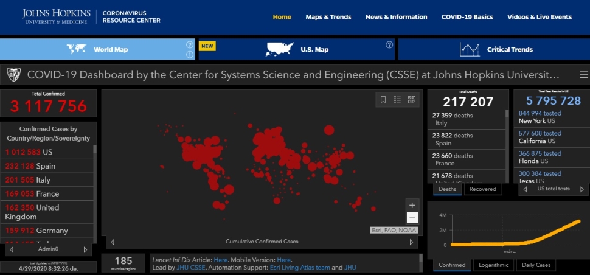Screen dimensions: 590x275
Task: Click the 5 795 728 total test results figure
Action: 553,100
